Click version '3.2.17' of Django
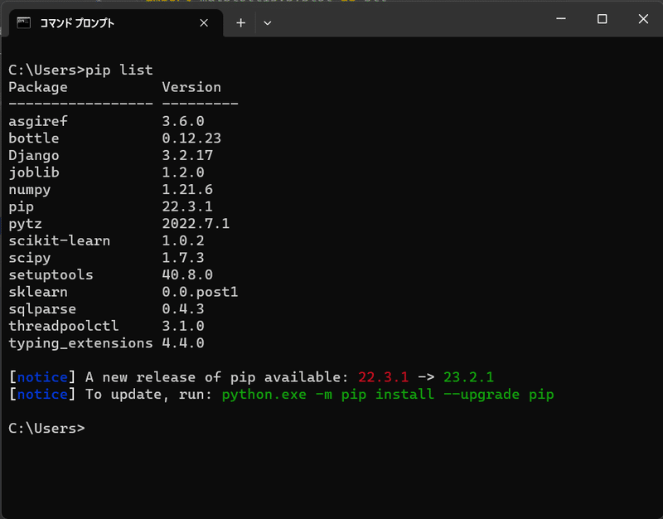 coord(187,156)
